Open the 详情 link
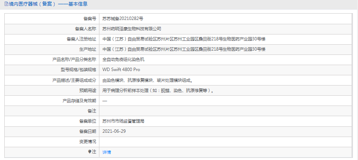Image resolution: width=358 pixels, height=160 pixels. click(x=107, y=152)
